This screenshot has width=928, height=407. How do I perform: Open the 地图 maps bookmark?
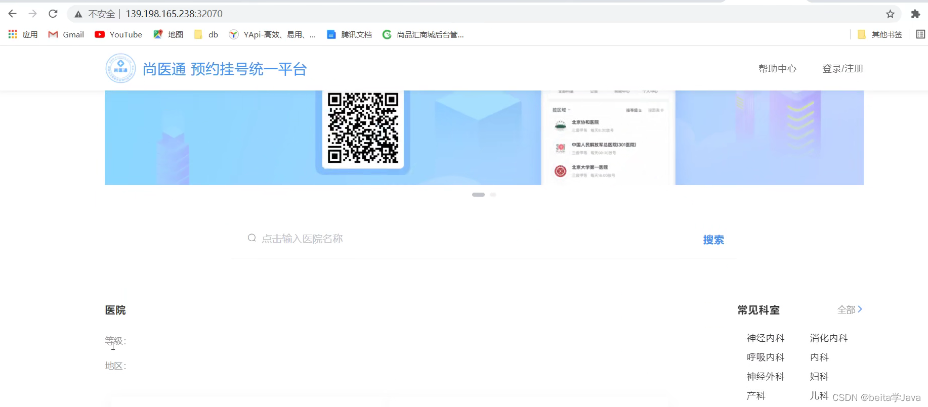point(168,34)
